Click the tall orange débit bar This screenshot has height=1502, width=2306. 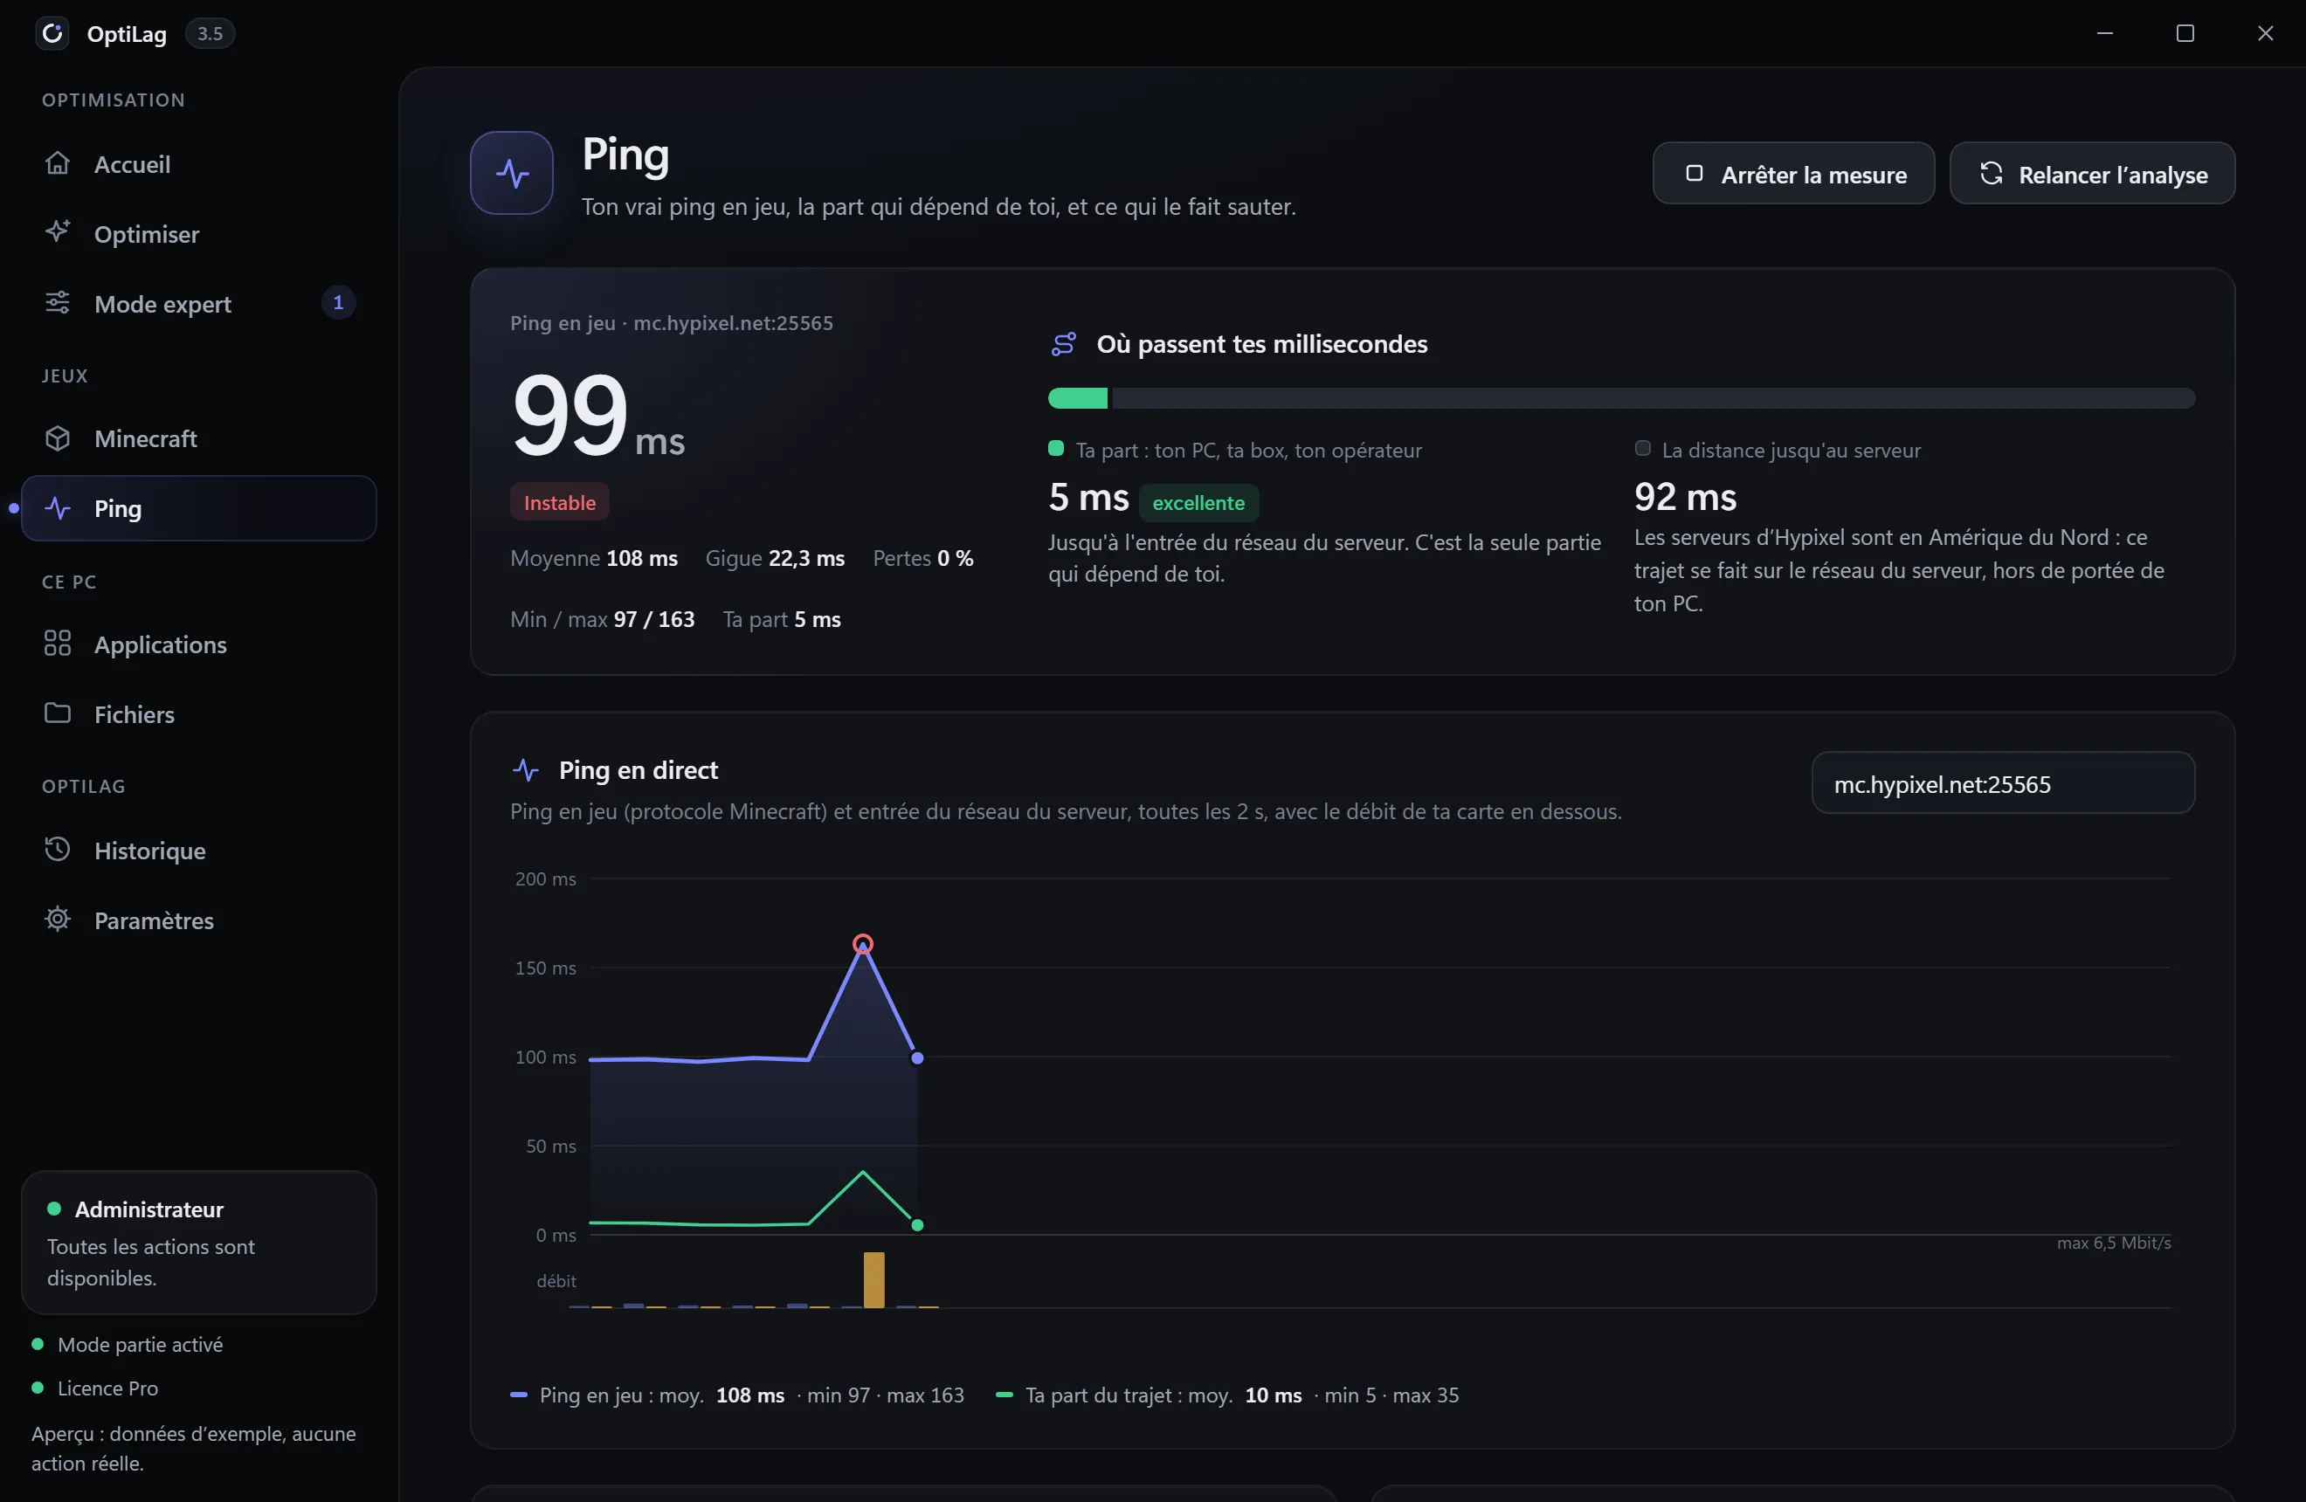874,1279
